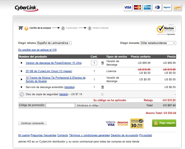Click the Total US $97.64 amount

pyautogui.click(x=169, y=105)
